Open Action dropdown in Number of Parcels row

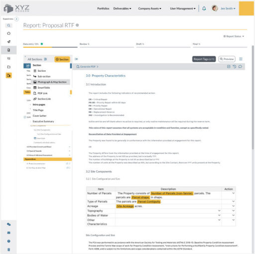(x=233, y=193)
